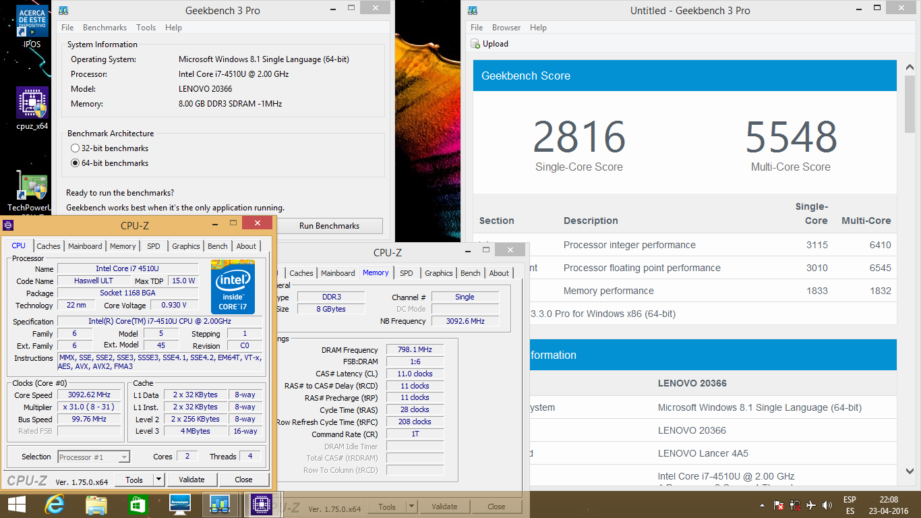The width and height of the screenshot is (921, 518).
Task: Open About tab in rear CPU-Z window
Action: (499, 273)
